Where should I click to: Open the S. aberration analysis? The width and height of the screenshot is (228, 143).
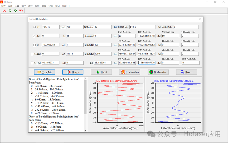[x=158, y=72]
